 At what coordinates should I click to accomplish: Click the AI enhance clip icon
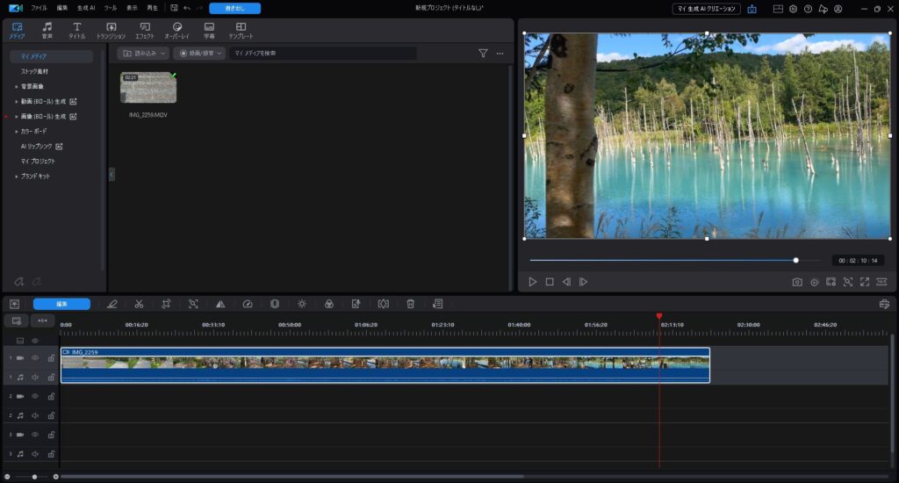coord(356,304)
